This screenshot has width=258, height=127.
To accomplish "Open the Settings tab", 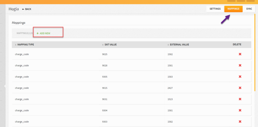I will click(x=215, y=9).
